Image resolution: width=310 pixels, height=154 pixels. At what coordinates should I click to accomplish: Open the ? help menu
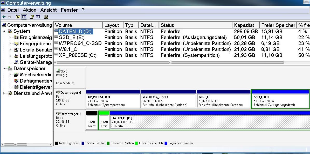83,10
